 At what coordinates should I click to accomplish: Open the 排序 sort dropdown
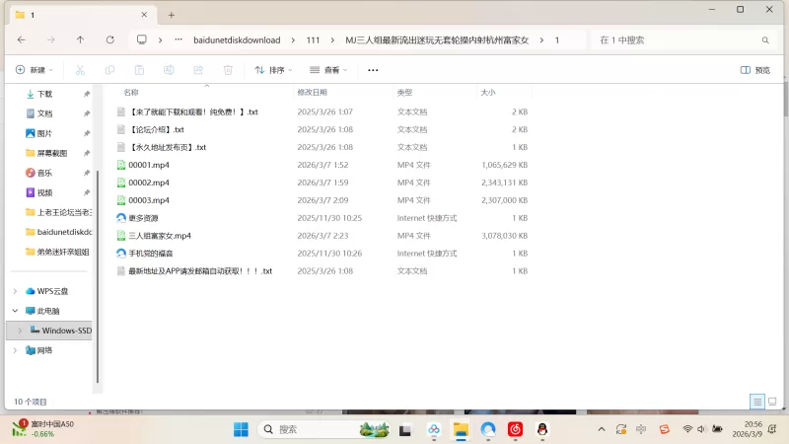click(x=275, y=70)
